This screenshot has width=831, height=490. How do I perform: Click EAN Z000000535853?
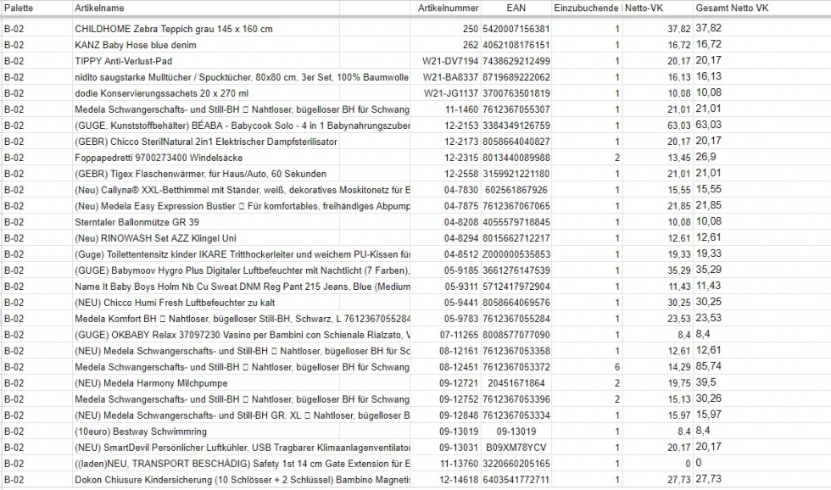click(516, 254)
